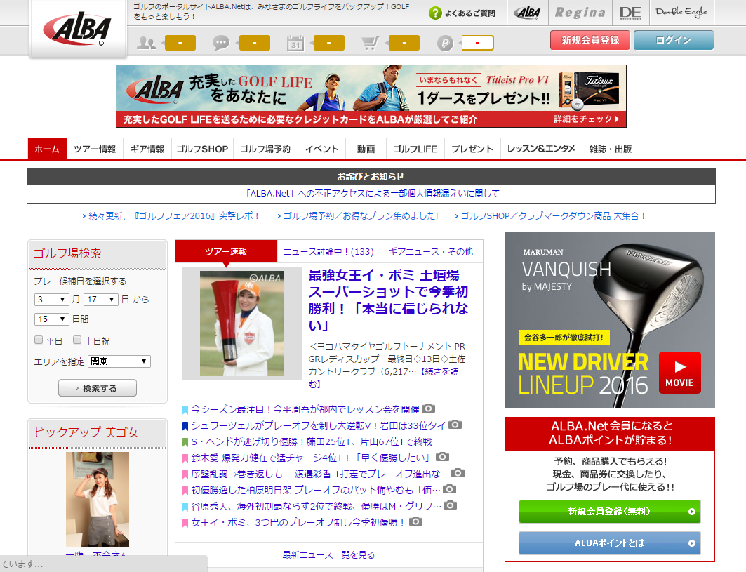Screen dimensions: 746x572
Task: Open the よくあるご質問 link
Action: click(x=469, y=13)
